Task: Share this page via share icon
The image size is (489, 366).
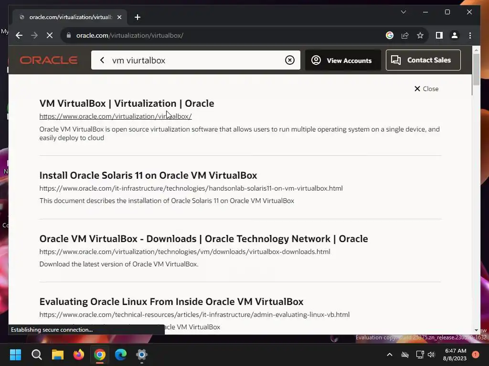Action: (405, 35)
